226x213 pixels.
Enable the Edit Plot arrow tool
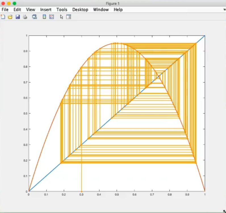click(x=61, y=17)
